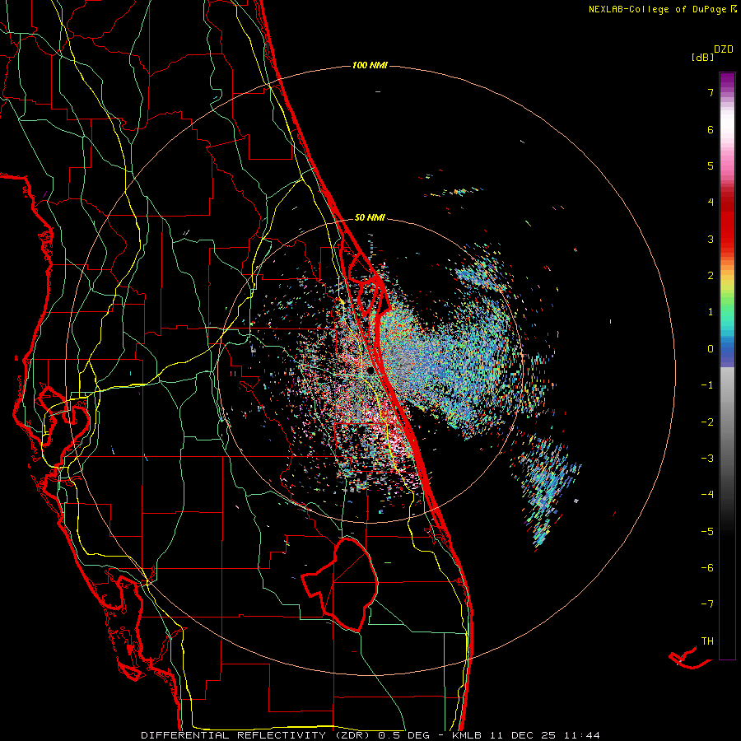This screenshot has height=741, width=741.
Task: Click the NEXLAB-College of DuPage watermark text
Action: coord(662,9)
